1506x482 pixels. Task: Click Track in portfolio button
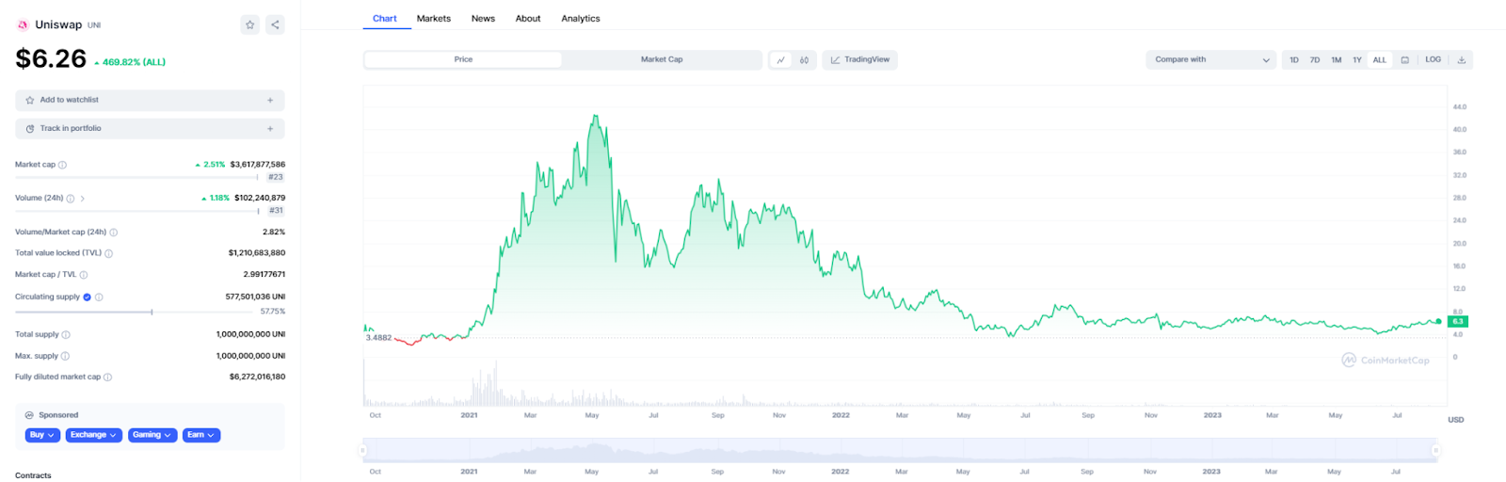click(150, 128)
